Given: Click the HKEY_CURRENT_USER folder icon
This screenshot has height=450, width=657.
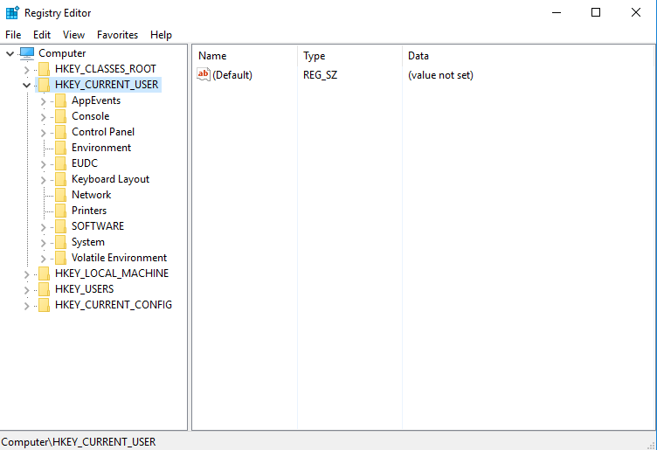Looking at the screenshot, I should click(x=44, y=85).
